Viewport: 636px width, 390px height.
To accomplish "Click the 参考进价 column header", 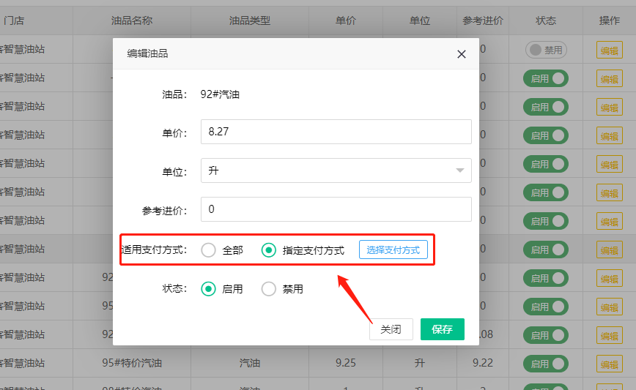I will coord(483,20).
